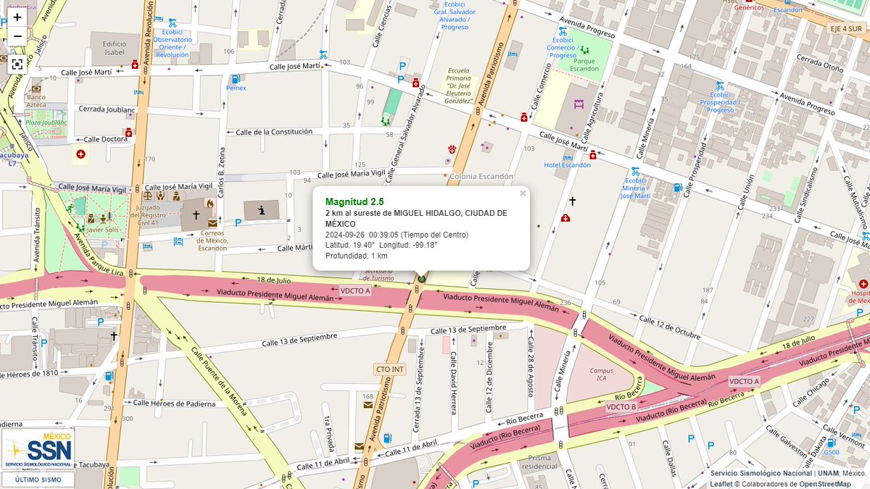The height and width of the screenshot is (489, 870).
Task: Open the UNAM attribution link
Action: (827, 473)
